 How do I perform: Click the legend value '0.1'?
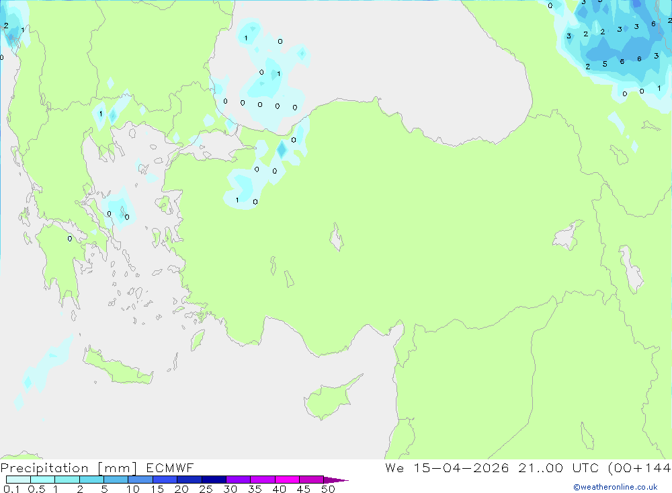coord(11,489)
